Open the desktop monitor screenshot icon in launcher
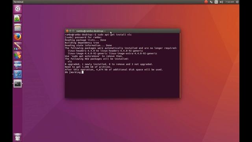 17,65
